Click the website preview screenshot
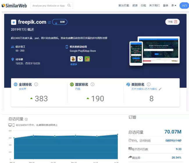Image resolution: width=189 pixels, height=163 pixels. coord(154,51)
